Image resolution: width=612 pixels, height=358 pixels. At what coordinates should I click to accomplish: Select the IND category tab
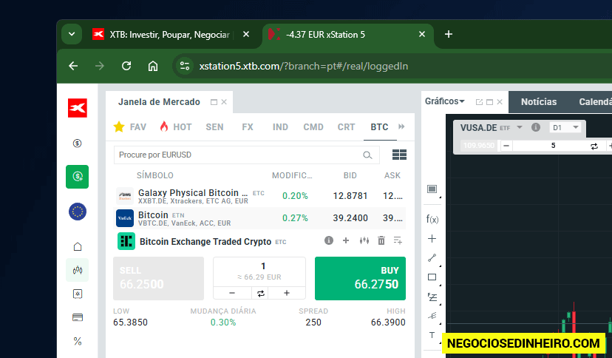(280, 127)
